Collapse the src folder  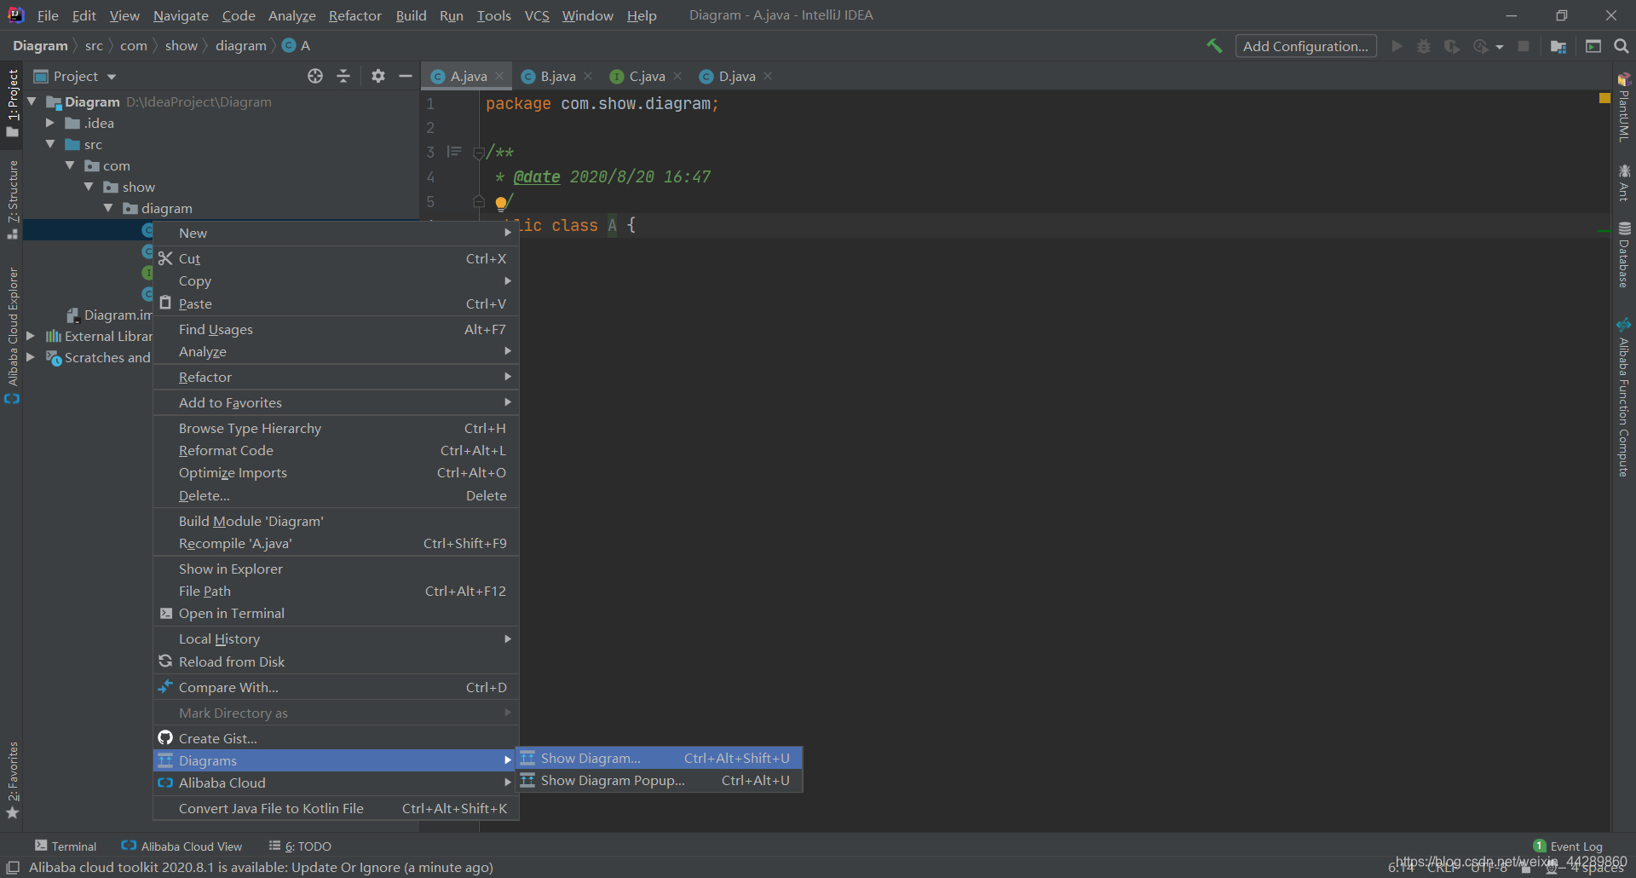50,144
